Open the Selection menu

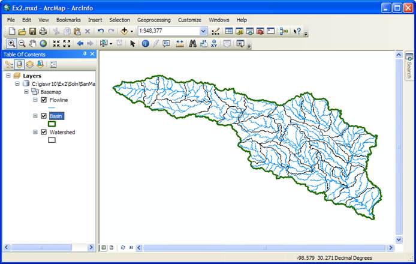pos(119,20)
